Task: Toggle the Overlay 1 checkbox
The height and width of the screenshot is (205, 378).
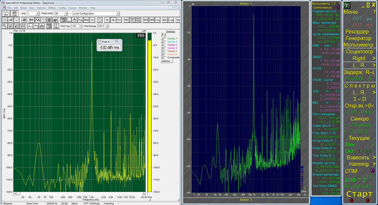Action: 165,39
